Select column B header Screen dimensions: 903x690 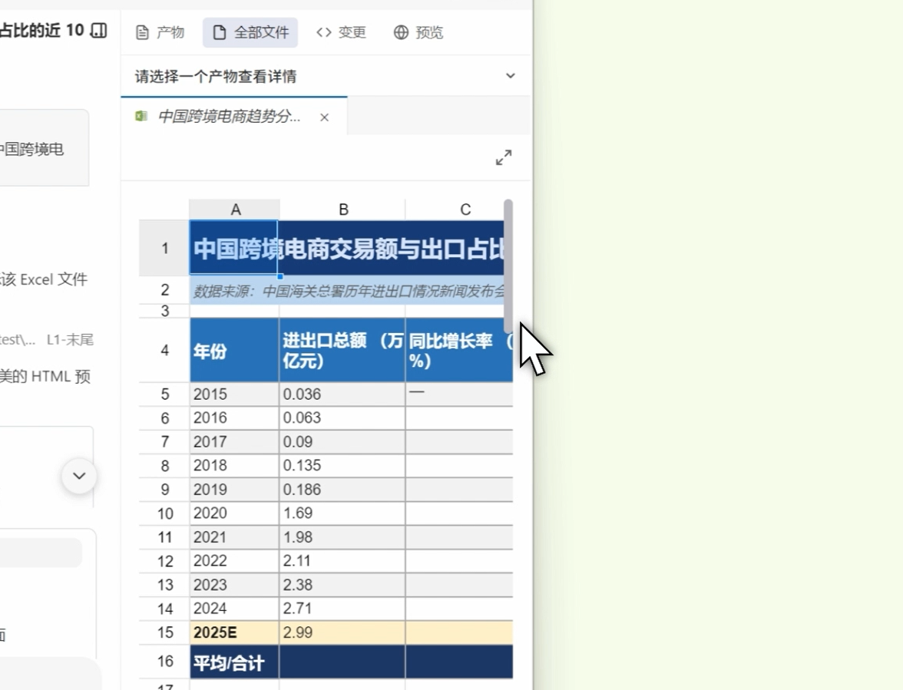point(343,210)
